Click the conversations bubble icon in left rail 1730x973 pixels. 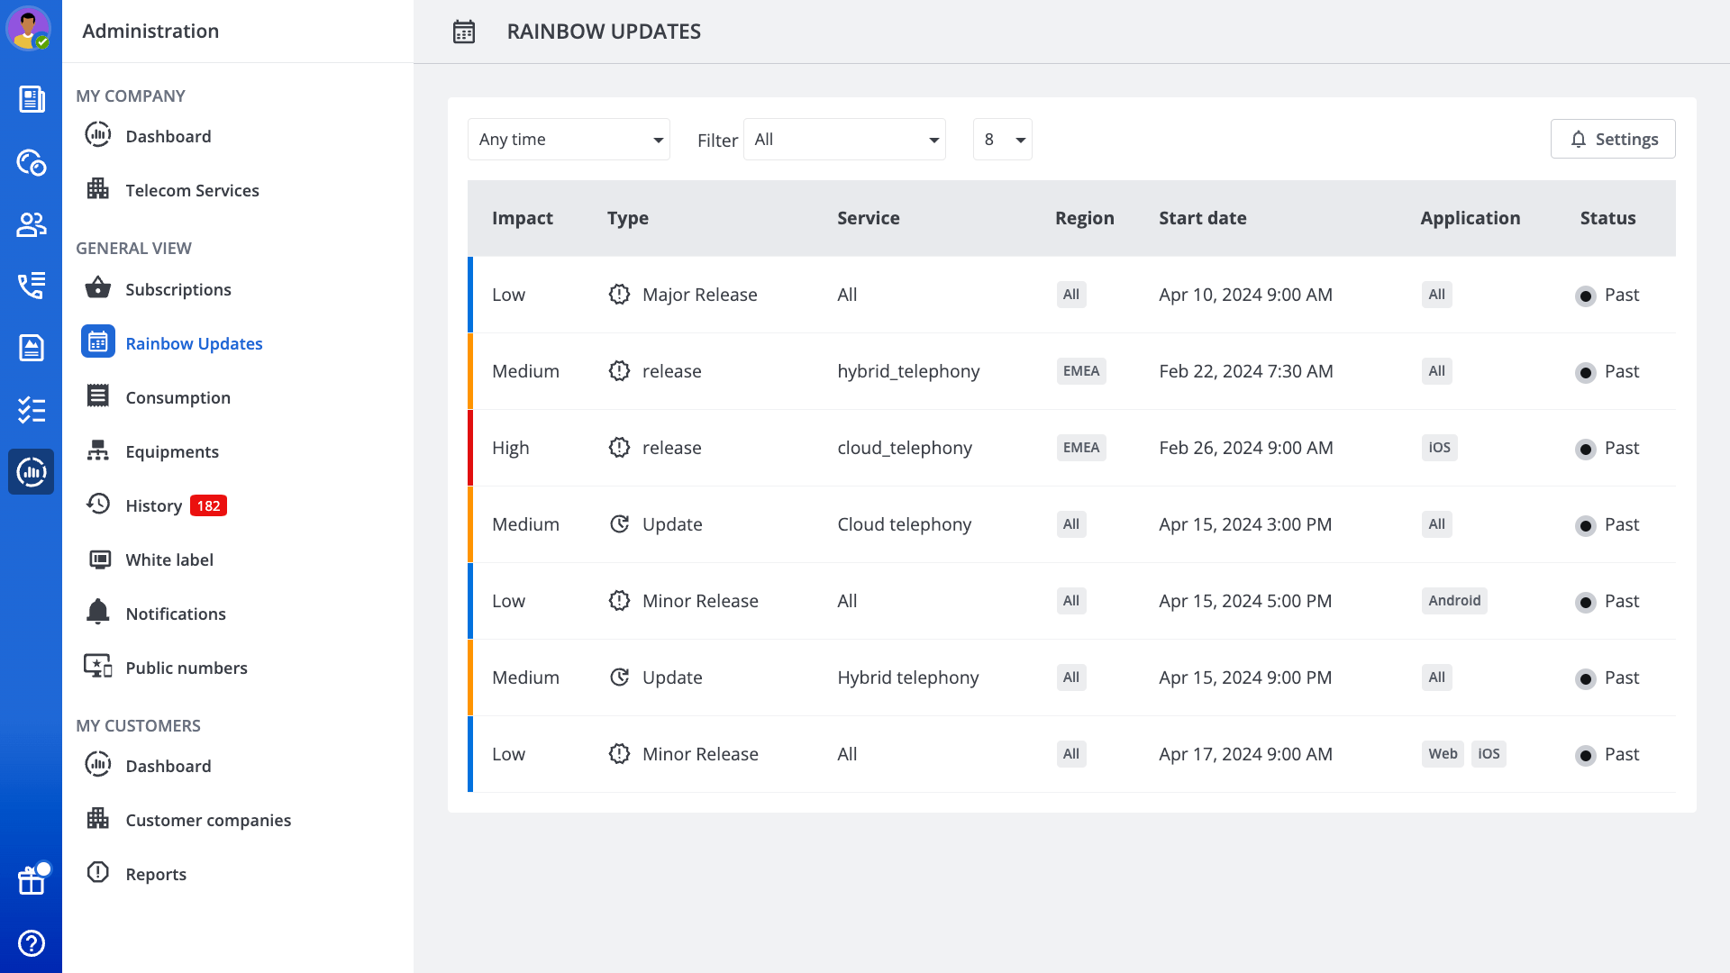[x=32, y=162]
